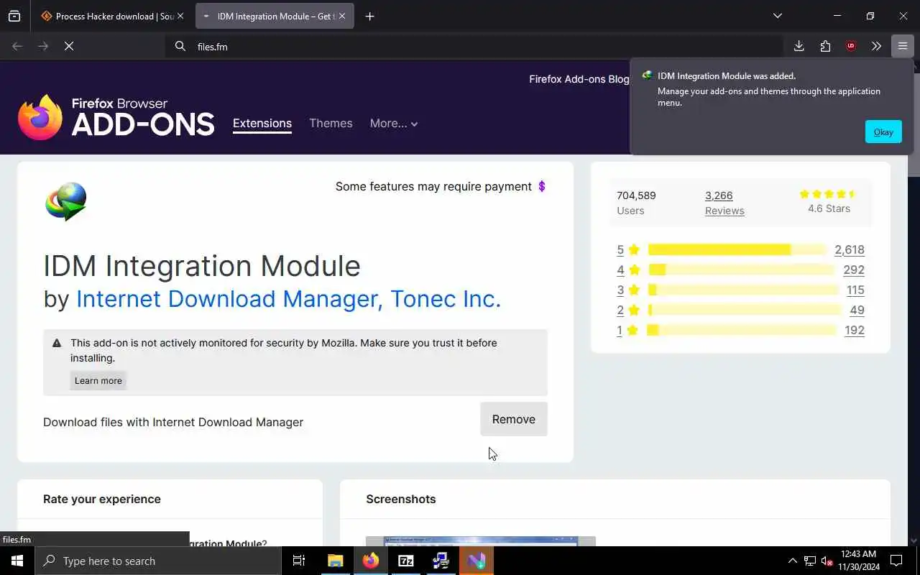Click the 292 four-star count
Viewport: 920px width, 575px height.
click(x=854, y=270)
